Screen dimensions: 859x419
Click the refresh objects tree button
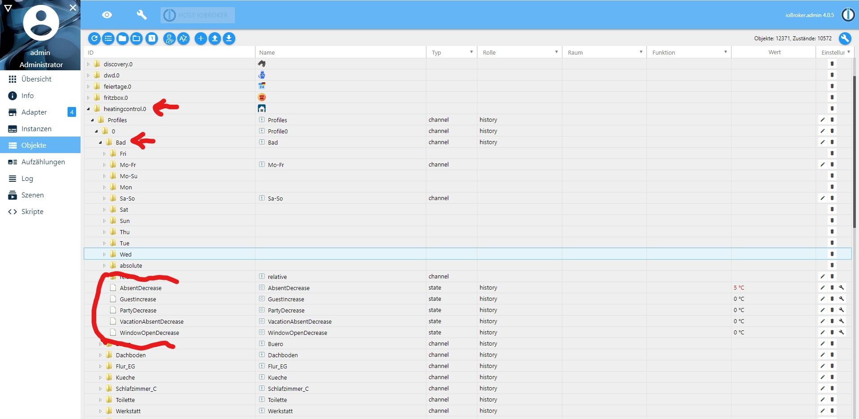coord(94,38)
